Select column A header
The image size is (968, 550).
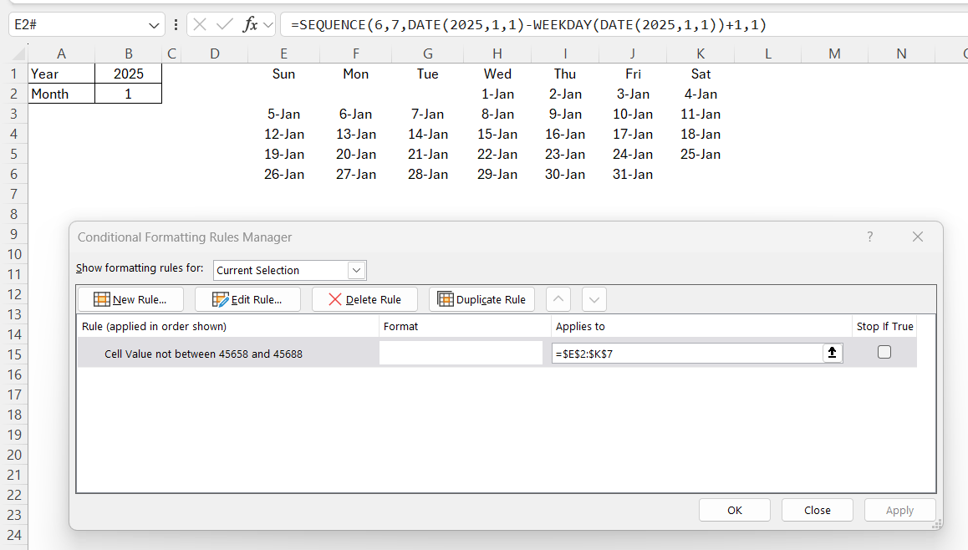coord(61,53)
